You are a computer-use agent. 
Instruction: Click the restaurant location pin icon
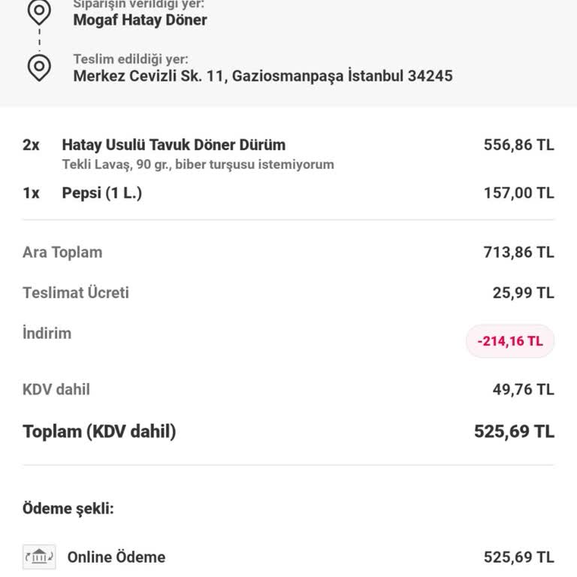(39, 11)
